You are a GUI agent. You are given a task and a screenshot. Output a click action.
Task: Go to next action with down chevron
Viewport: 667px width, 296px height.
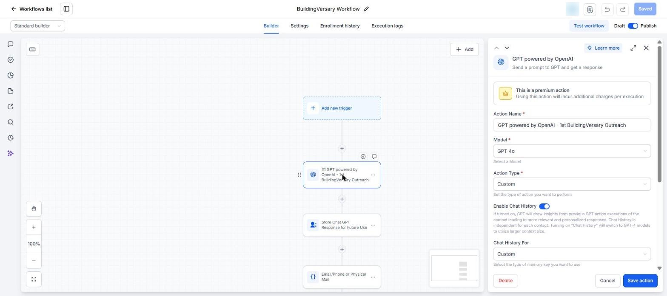tap(507, 48)
